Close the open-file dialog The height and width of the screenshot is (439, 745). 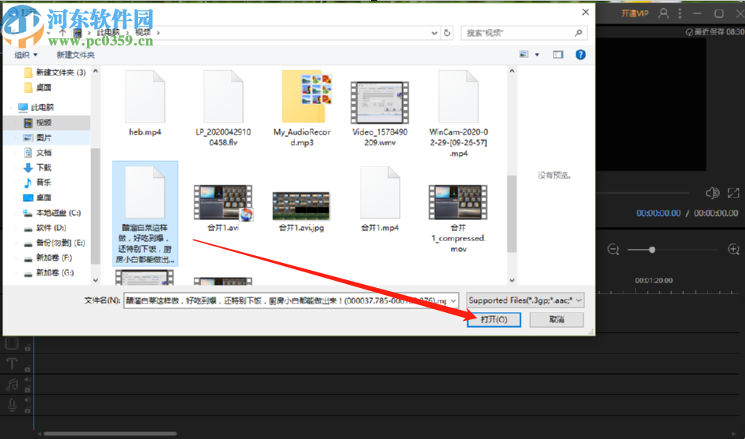coord(585,13)
